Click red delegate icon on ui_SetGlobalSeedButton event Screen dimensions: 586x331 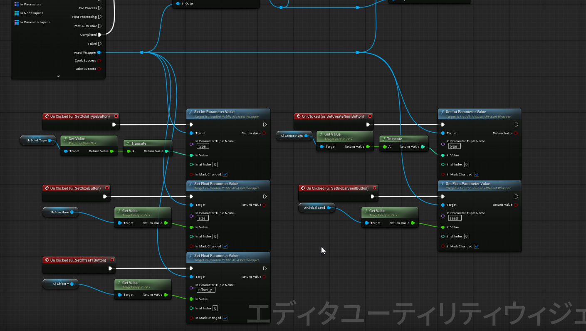[x=375, y=188]
